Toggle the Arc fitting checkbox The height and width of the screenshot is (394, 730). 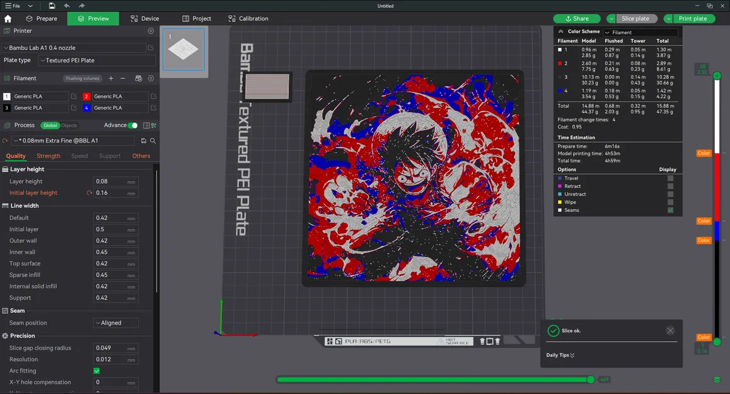point(97,371)
